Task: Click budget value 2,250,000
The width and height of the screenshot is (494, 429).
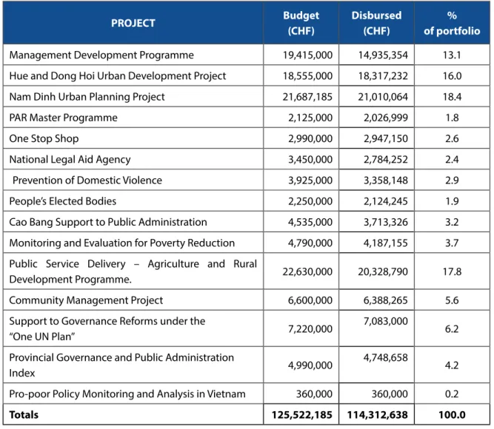Action: (x=310, y=201)
